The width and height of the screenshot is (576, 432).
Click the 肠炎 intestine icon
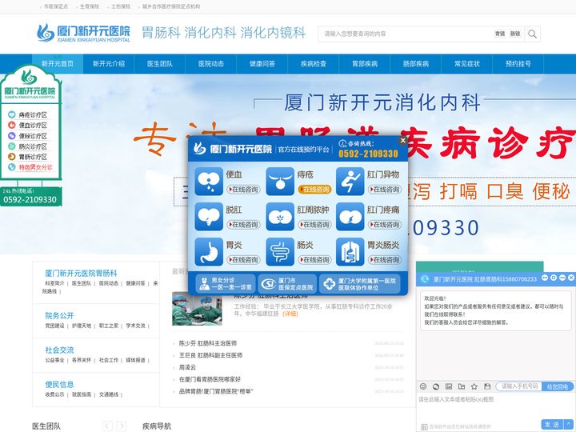pyautogui.click(x=280, y=252)
